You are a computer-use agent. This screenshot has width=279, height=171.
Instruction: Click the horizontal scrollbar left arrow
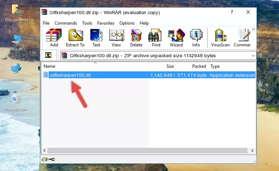[45, 151]
